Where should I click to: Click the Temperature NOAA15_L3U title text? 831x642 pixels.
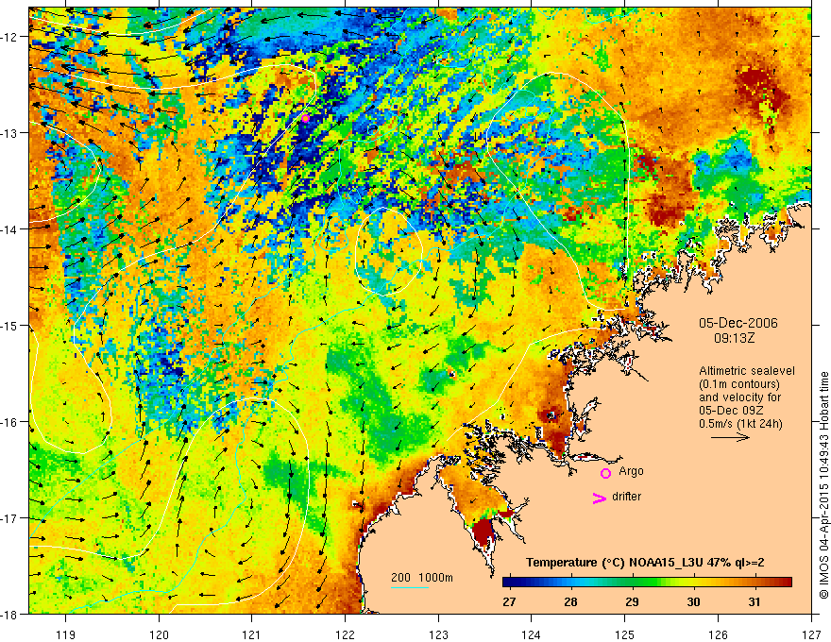645,563
